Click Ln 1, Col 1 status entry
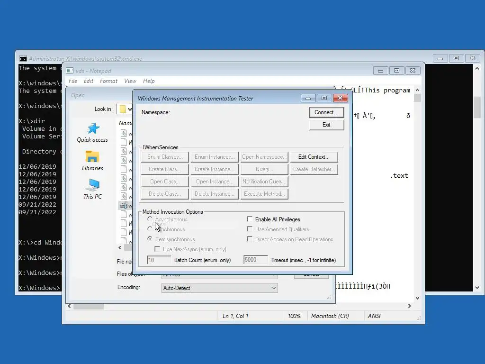 tap(235, 316)
